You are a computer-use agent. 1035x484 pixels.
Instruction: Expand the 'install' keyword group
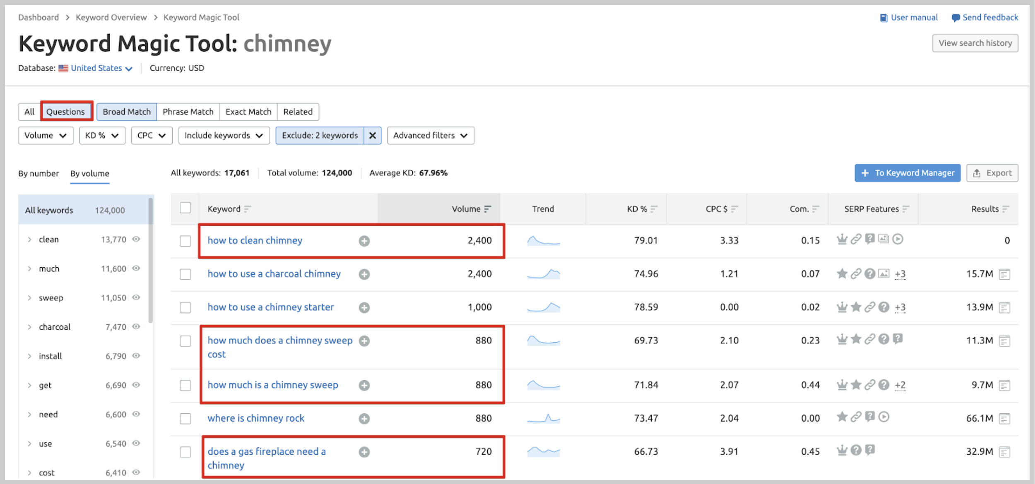point(29,356)
